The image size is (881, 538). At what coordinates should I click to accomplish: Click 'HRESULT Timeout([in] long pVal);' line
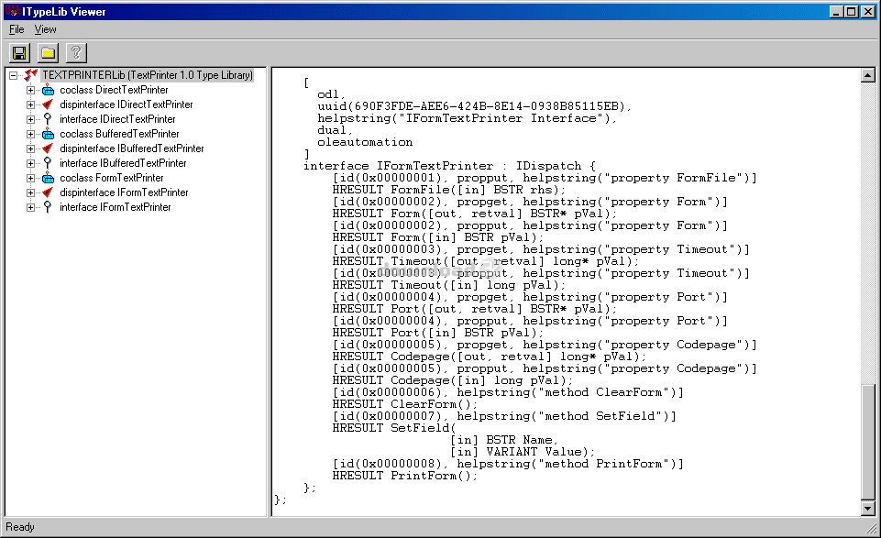coord(449,285)
